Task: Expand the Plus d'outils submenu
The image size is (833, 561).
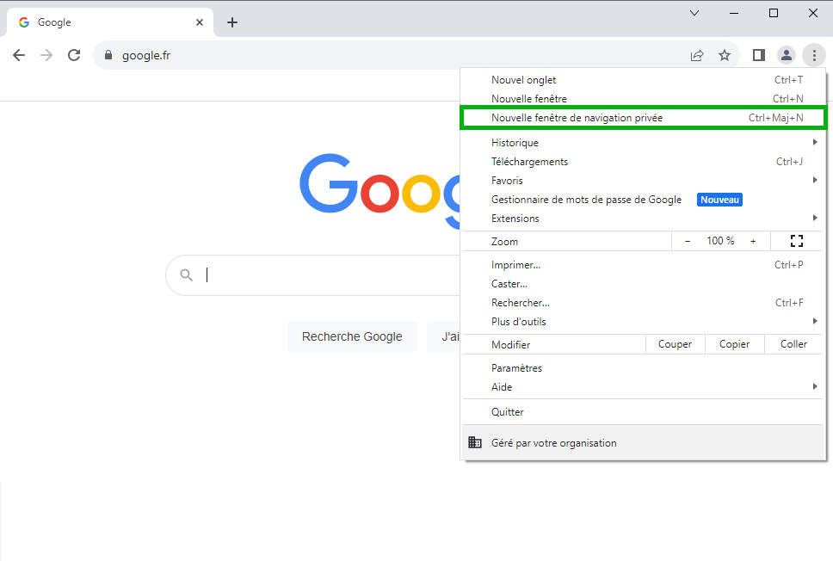Action: pos(643,322)
